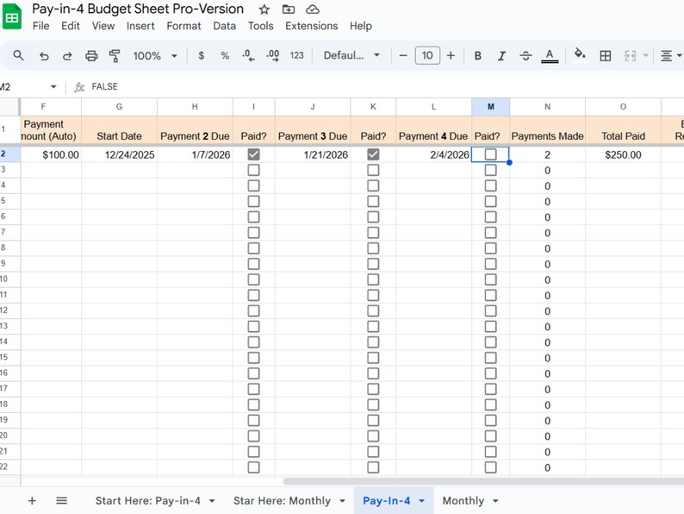The width and height of the screenshot is (684, 514).
Task: Check Payment 4 Paid checkbox in row 2
Action: [490, 154]
